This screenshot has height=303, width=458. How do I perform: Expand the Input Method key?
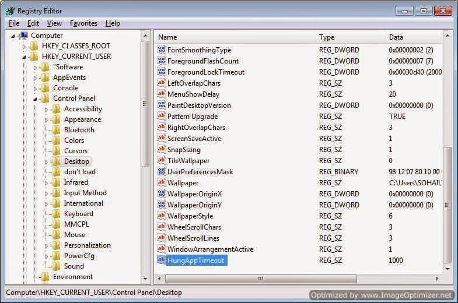[x=47, y=193]
